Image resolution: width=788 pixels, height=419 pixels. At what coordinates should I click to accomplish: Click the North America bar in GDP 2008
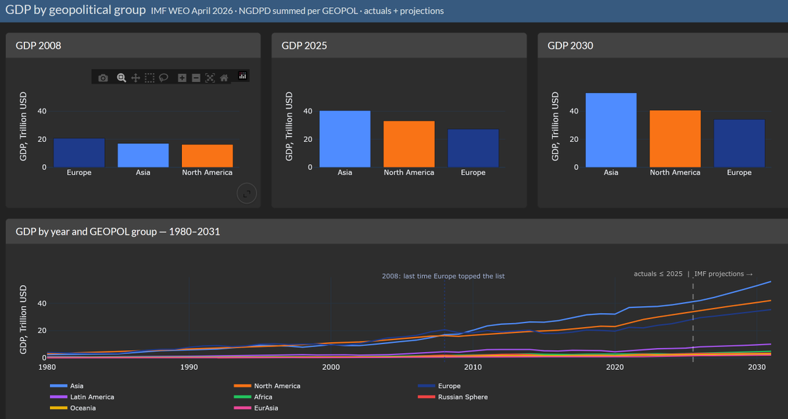pyautogui.click(x=208, y=156)
